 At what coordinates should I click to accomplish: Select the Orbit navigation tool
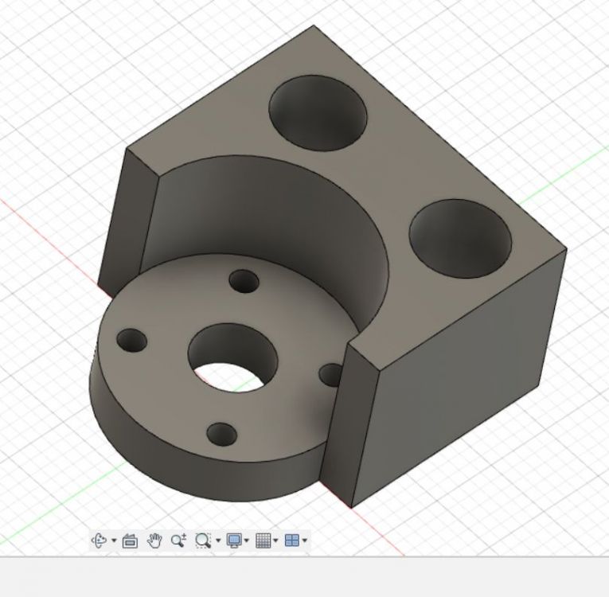point(99,540)
